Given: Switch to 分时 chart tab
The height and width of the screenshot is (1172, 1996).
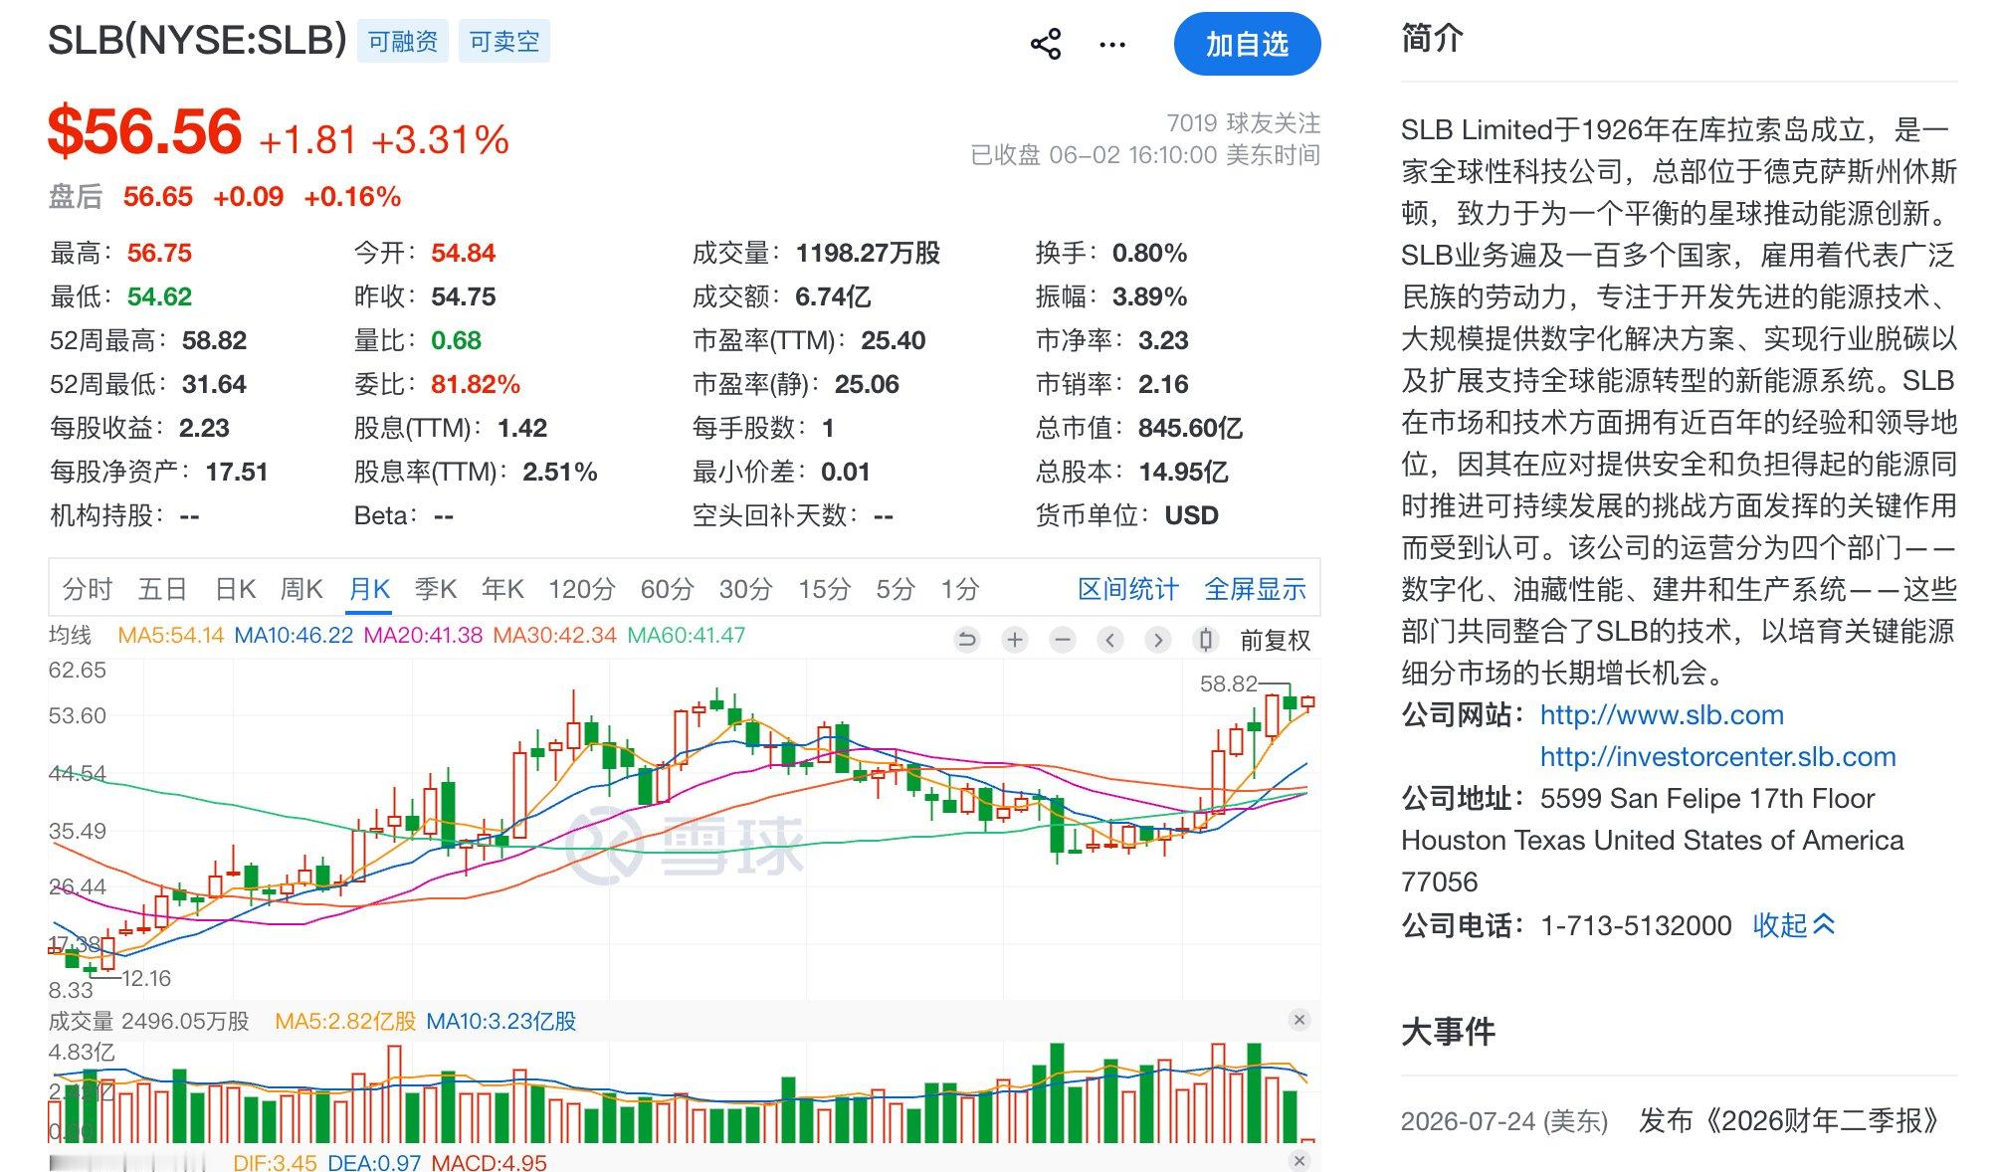Looking at the screenshot, I should tap(88, 589).
